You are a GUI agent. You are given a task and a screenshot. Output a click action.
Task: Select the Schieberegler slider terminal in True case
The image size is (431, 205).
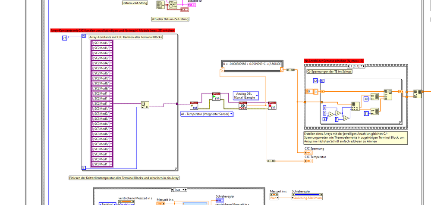tap(220, 200)
